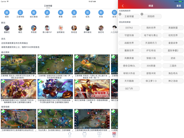Add the DOTA2 channel
This screenshot has height=138, width=184.
(129, 28)
